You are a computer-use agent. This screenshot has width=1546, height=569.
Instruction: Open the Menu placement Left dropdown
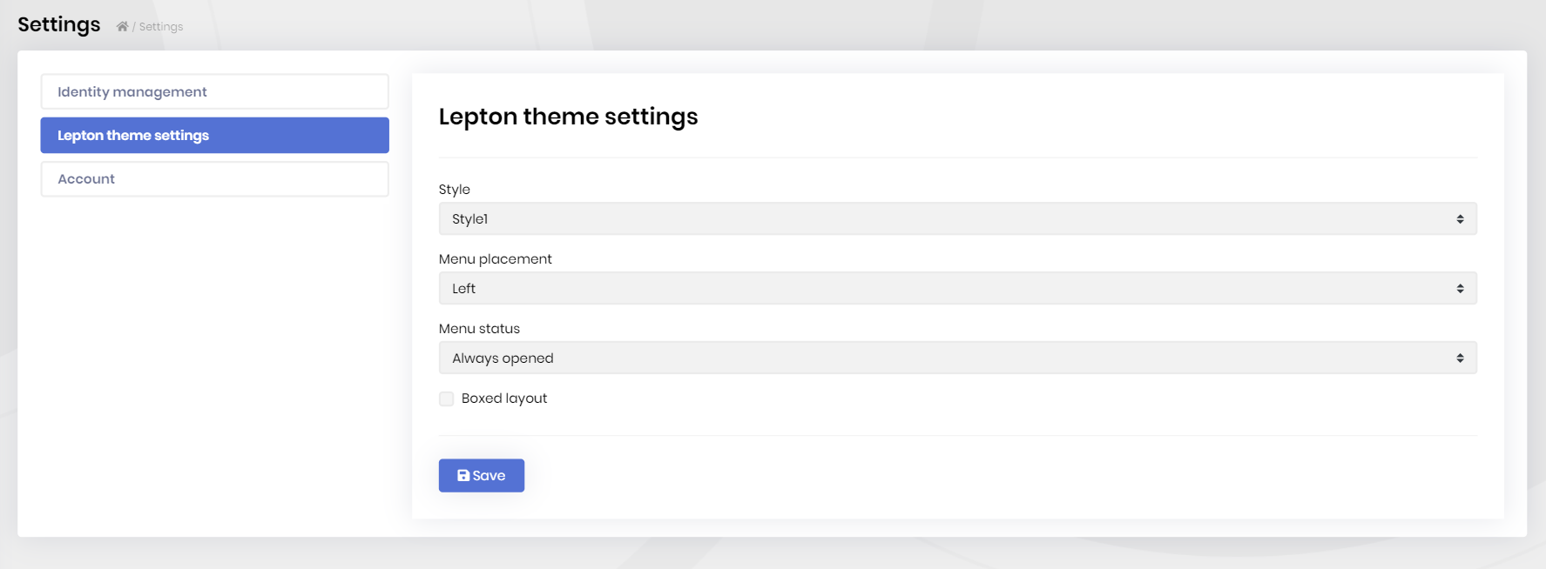coord(957,289)
